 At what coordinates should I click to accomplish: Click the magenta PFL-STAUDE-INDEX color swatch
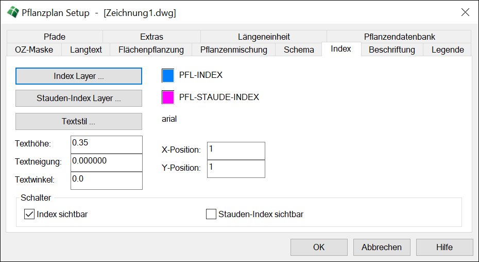point(168,97)
